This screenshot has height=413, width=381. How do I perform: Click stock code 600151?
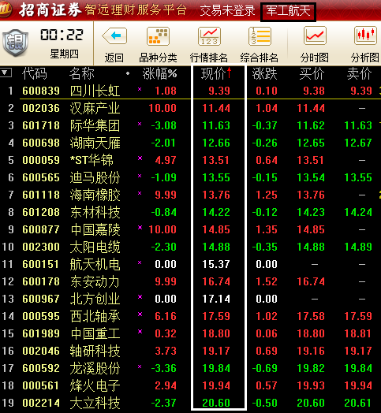click(40, 264)
